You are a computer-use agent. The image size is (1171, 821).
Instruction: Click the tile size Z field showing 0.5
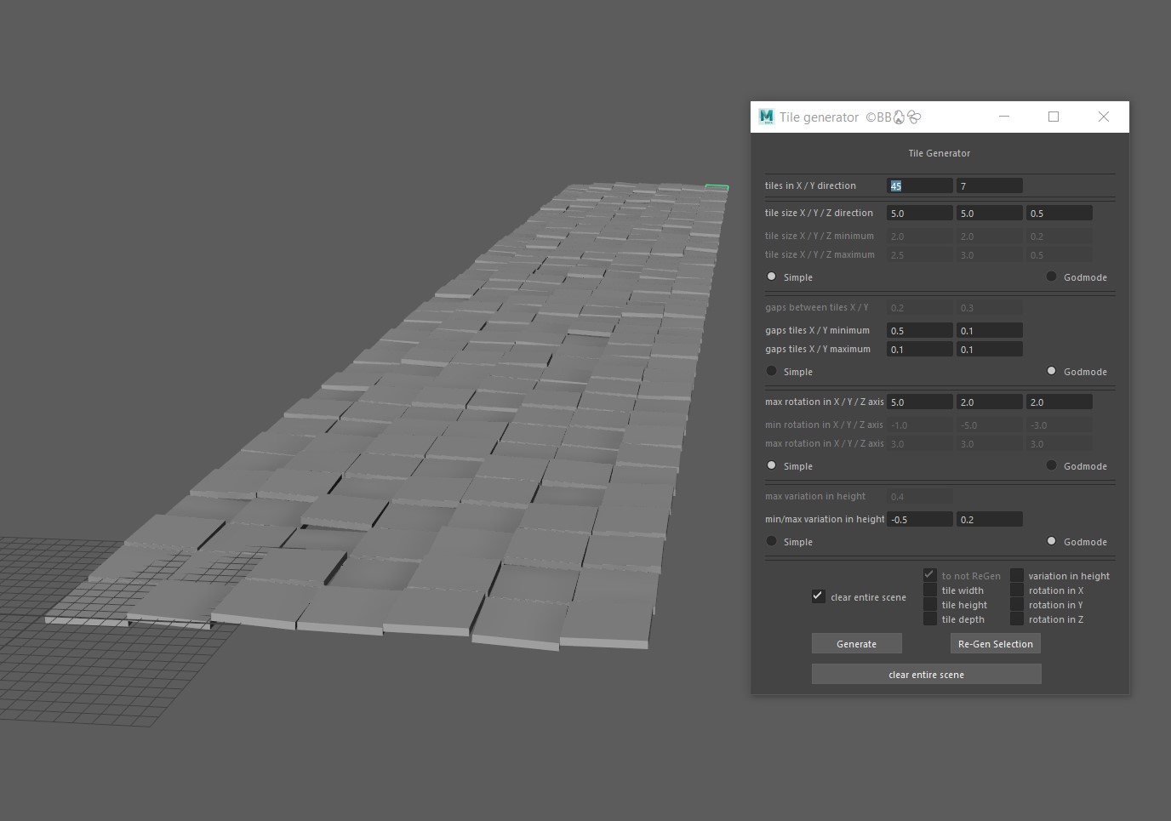(x=1060, y=213)
